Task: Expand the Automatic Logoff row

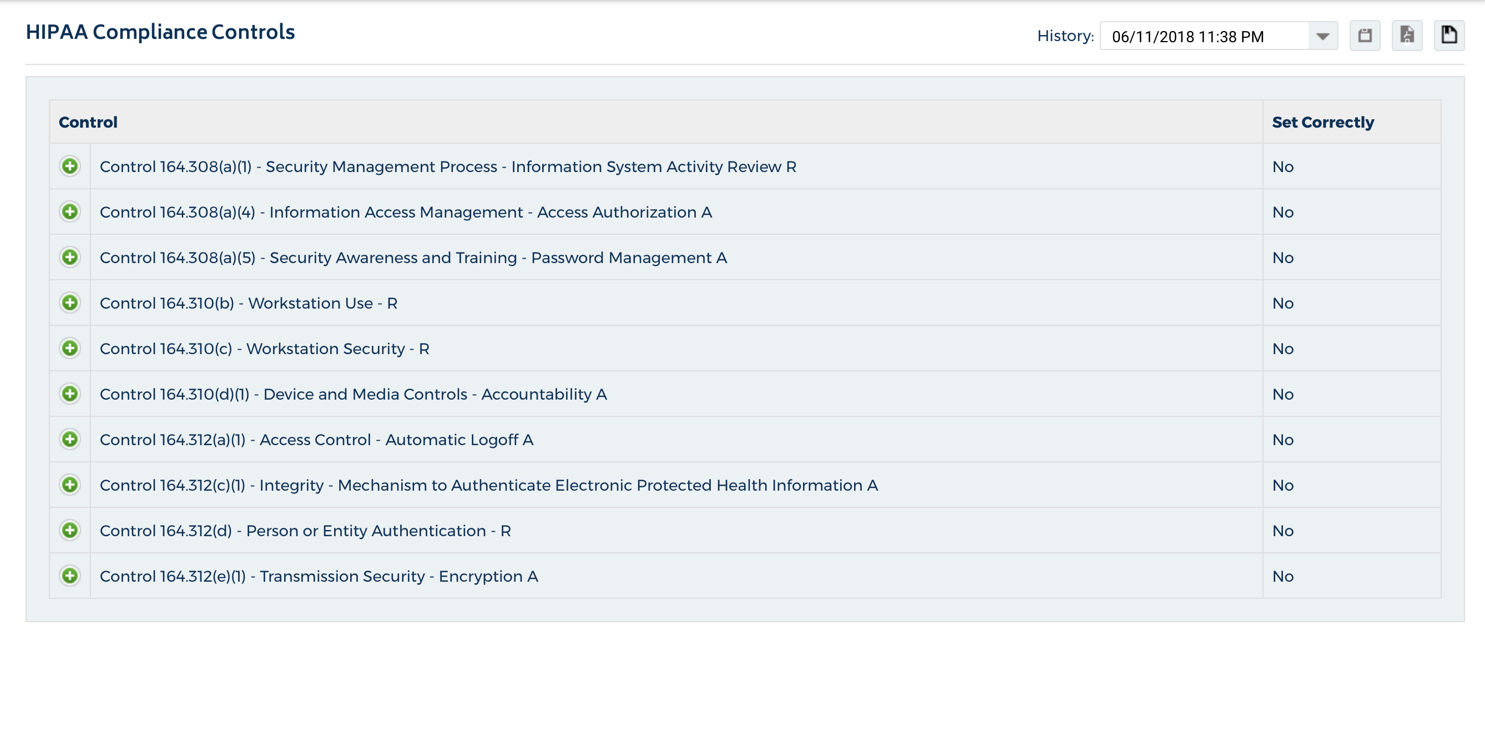Action: (x=70, y=440)
